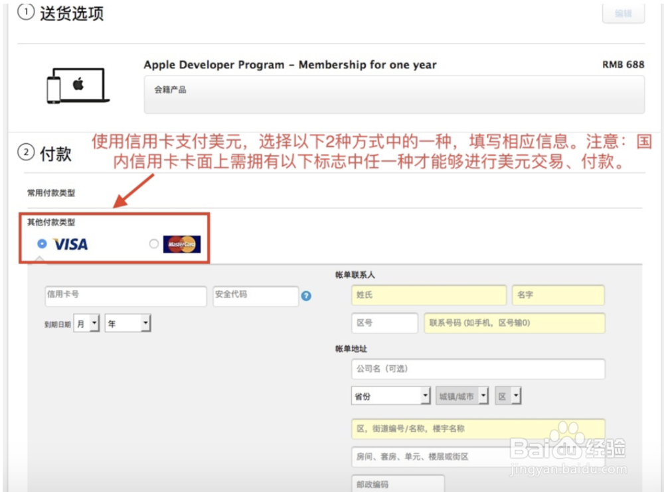Click the MasterCard logo
Image resolution: width=664 pixels, height=492 pixels.
tap(182, 244)
